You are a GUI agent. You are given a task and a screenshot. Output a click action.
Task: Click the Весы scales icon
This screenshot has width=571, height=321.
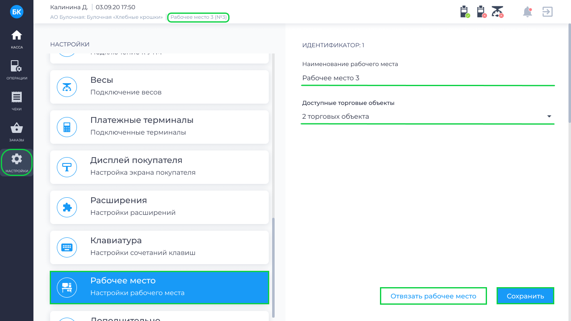pyautogui.click(x=67, y=87)
